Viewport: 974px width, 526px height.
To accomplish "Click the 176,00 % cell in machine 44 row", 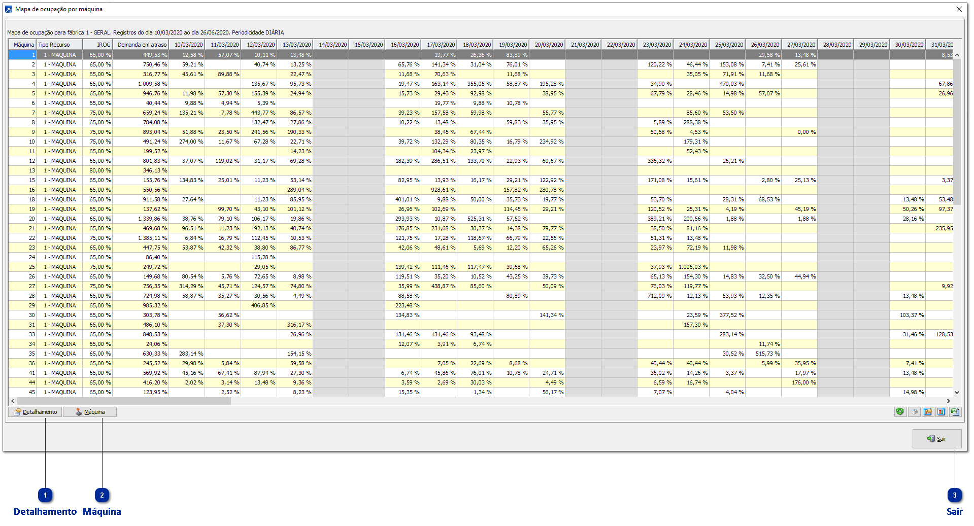I will [799, 382].
